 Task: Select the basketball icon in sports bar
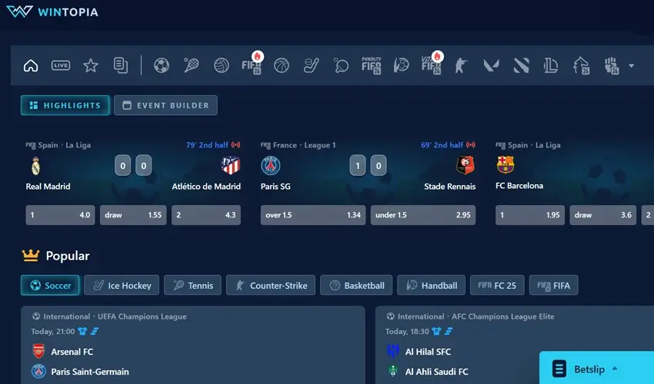(282, 65)
